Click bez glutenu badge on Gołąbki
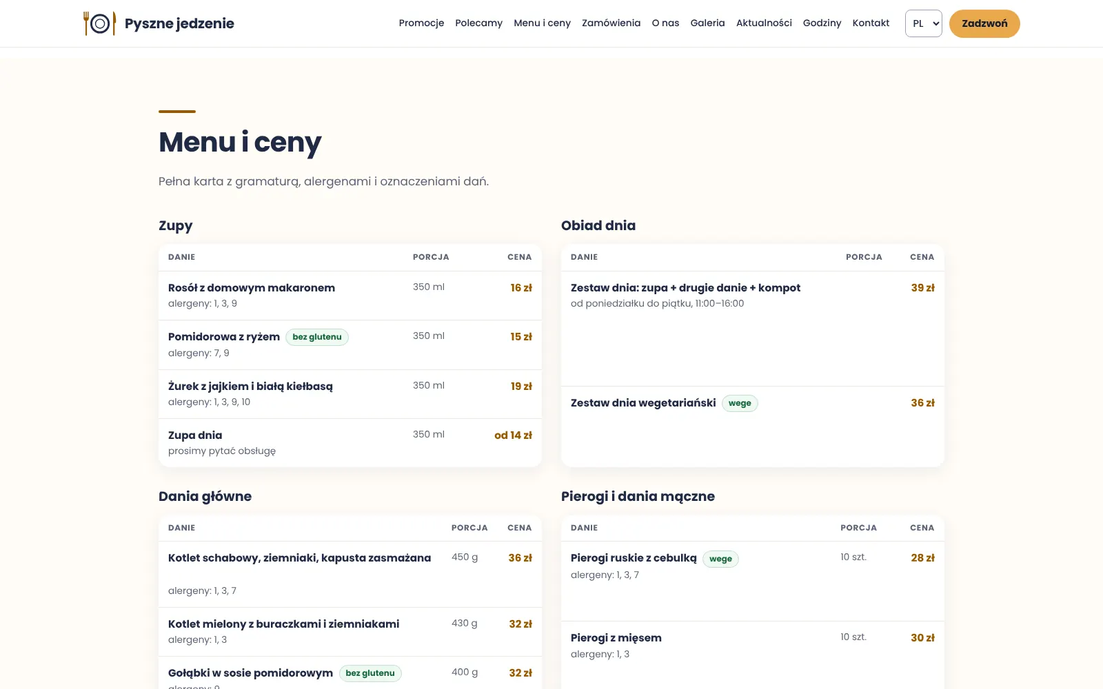Screen dimensions: 1103x689 [x=370, y=673]
